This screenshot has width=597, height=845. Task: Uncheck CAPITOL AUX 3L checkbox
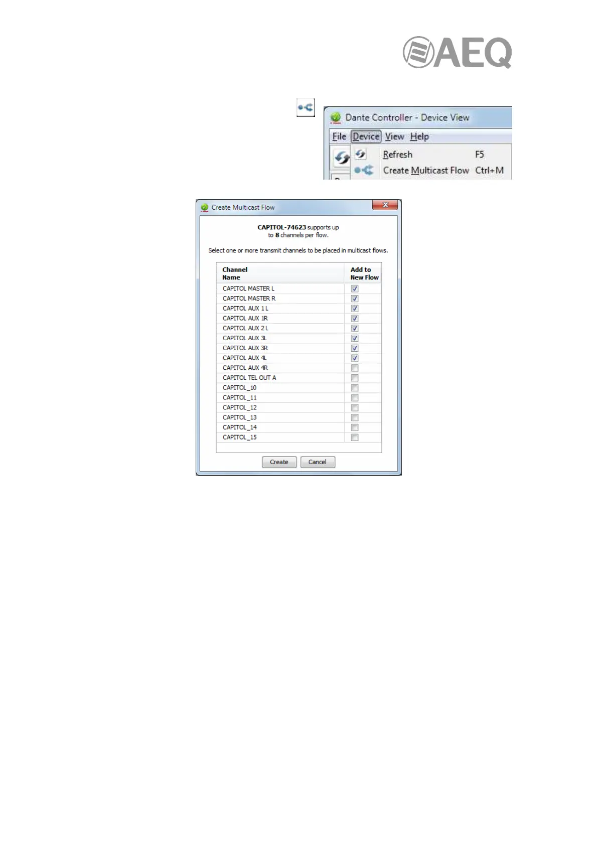pos(355,338)
